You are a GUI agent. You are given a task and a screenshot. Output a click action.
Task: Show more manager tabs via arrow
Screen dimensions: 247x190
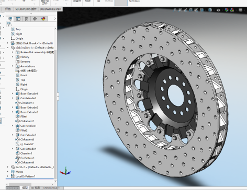pyautogui.click(x=55, y=19)
